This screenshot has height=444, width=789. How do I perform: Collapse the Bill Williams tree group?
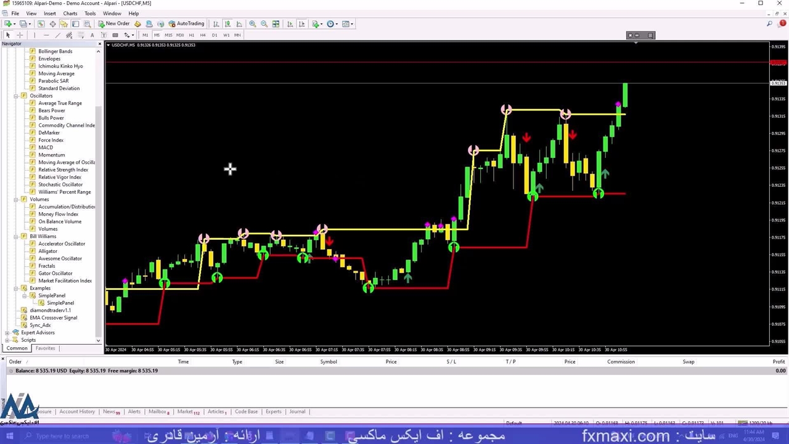16,236
